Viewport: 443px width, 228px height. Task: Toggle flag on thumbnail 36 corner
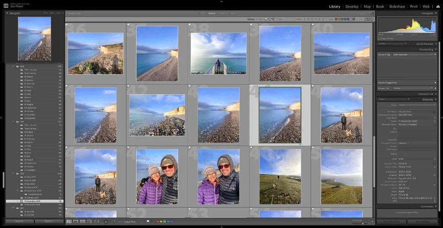click(x=67, y=24)
